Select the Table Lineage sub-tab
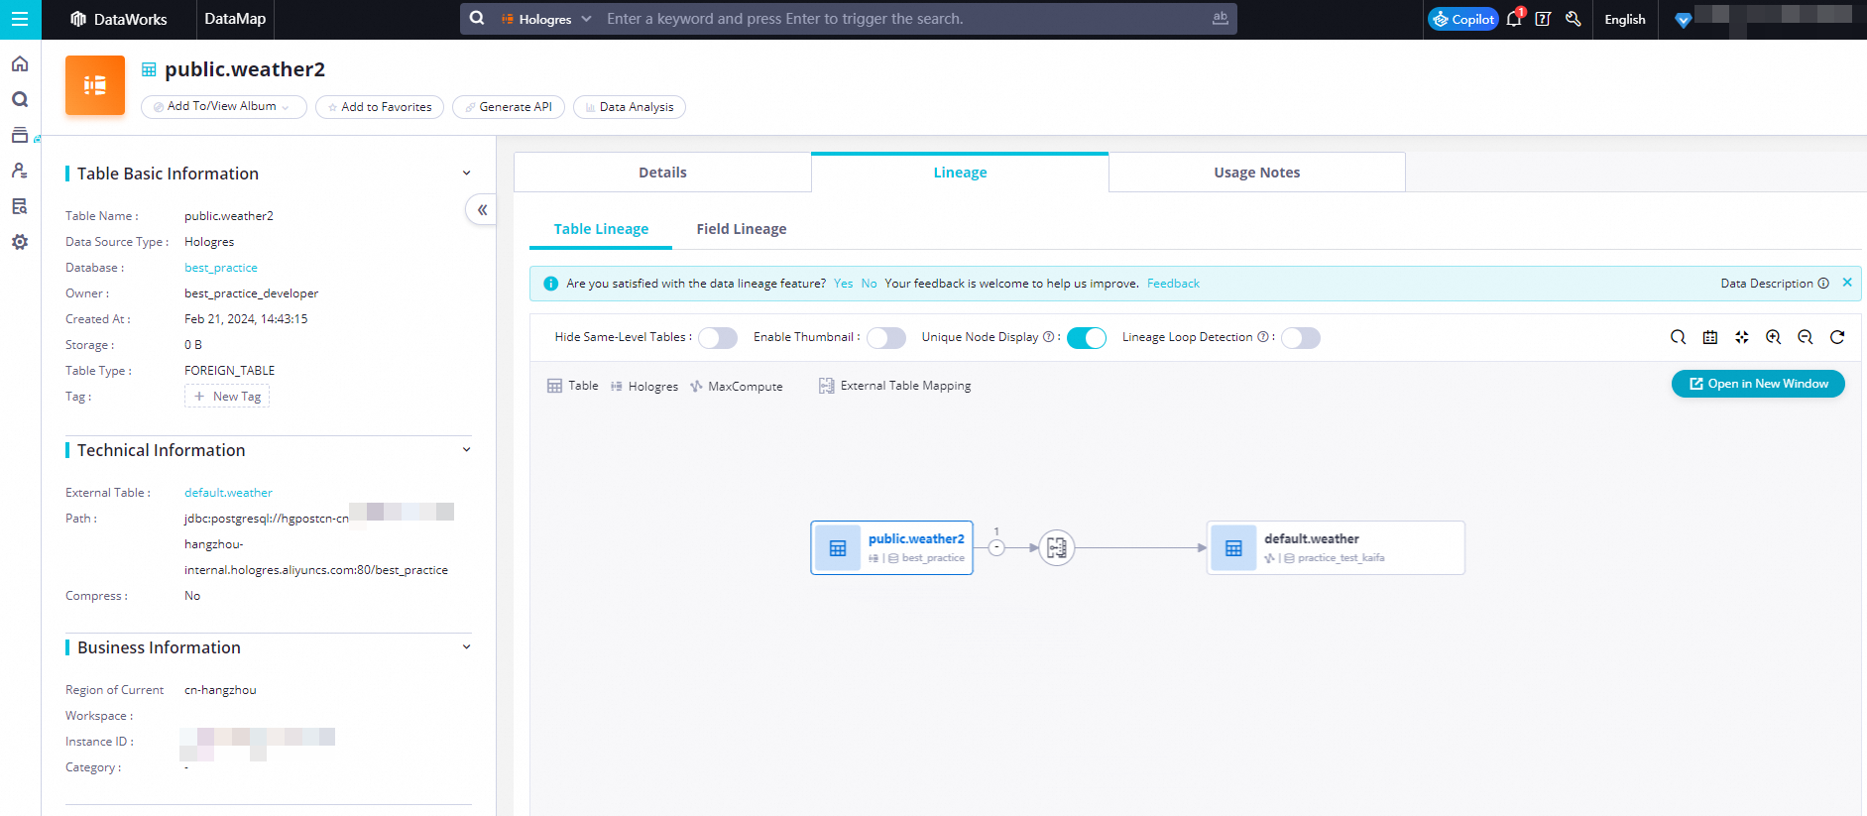Image resolution: width=1867 pixels, height=816 pixels. pos(601,229)
